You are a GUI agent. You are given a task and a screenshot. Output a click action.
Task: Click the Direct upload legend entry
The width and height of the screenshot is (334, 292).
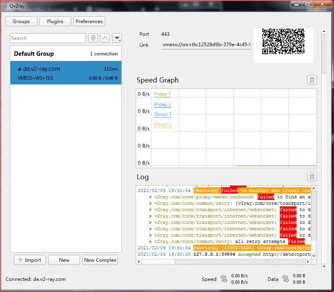(162, 114)
